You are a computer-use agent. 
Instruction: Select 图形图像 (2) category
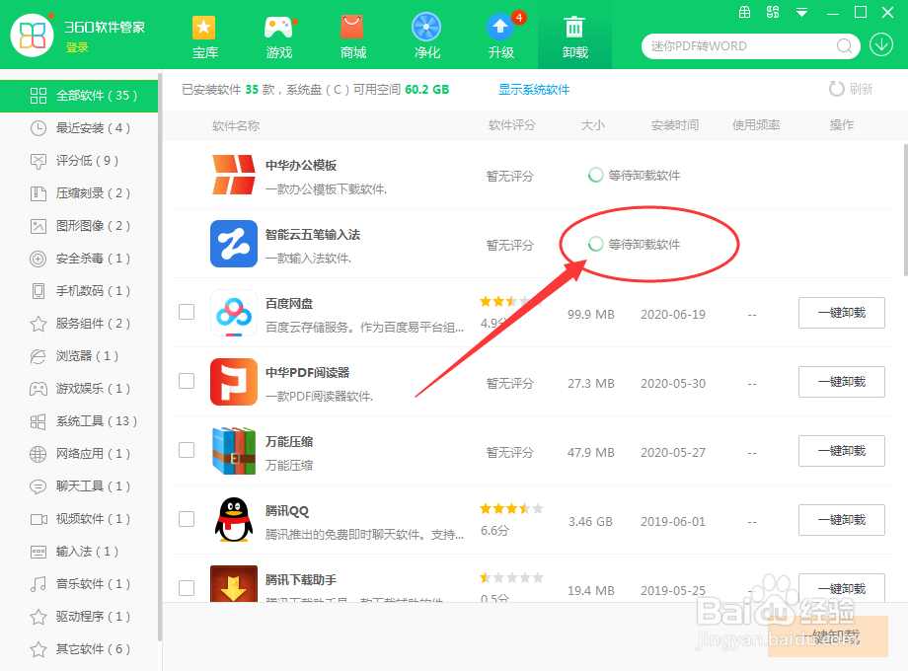(x=79, y=226)
